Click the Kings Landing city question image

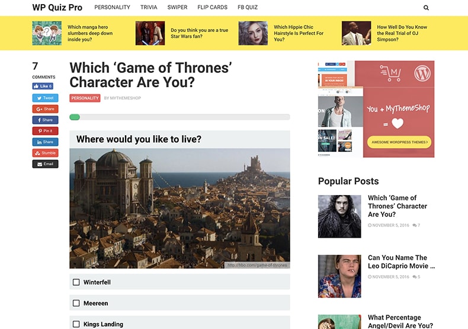click(x=179, y=209)
